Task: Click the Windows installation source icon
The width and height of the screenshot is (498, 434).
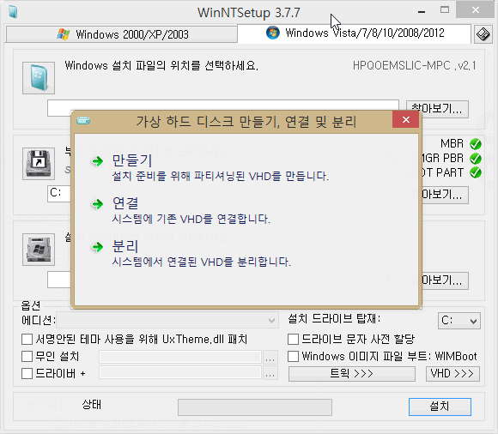Action: (39, 78)
